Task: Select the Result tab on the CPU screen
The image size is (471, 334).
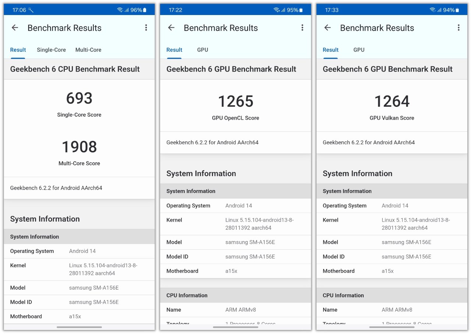Action: pyautogui.click(x=18, y=50)
